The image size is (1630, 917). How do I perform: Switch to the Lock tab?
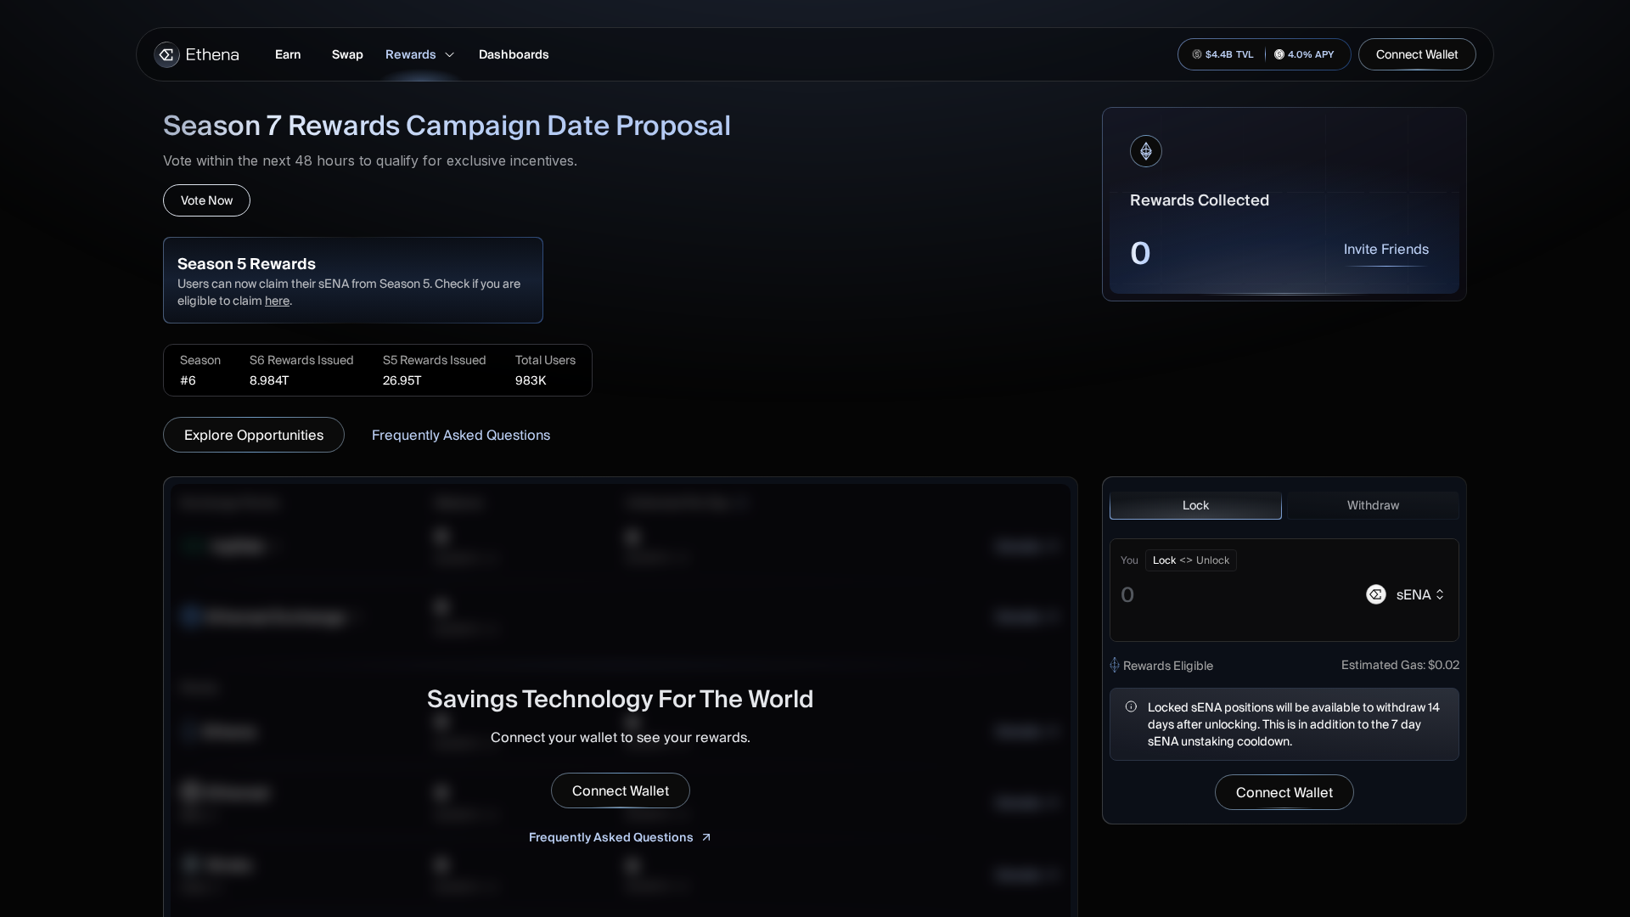click(1195, 505)
